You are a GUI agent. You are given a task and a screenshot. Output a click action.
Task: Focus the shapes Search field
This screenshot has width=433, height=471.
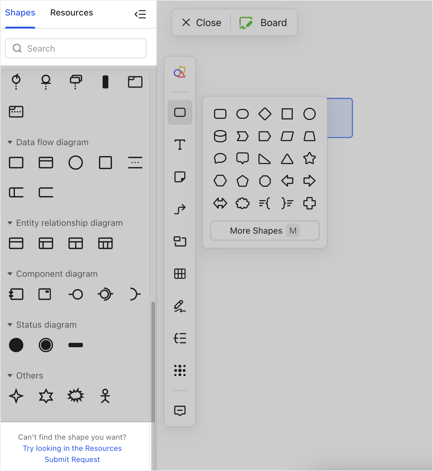coord(76,48)
